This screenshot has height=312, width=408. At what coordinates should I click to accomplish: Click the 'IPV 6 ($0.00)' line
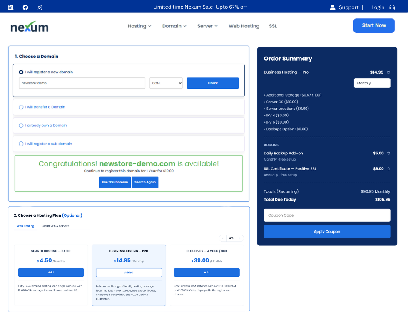[276, 122]
